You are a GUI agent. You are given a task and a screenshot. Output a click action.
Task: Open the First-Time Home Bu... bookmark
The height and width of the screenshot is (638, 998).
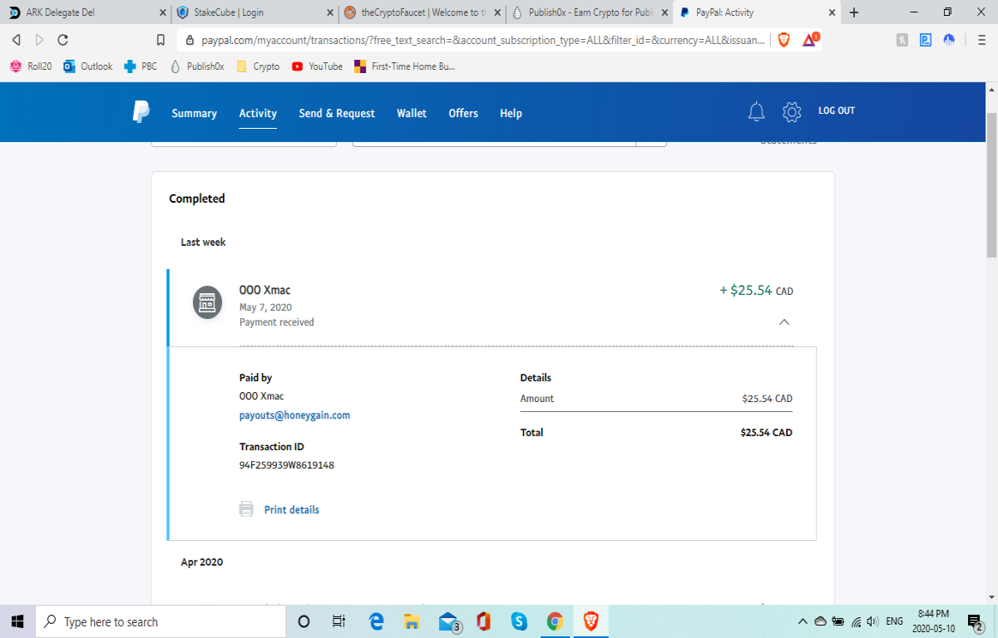click(x=404, y=66)
